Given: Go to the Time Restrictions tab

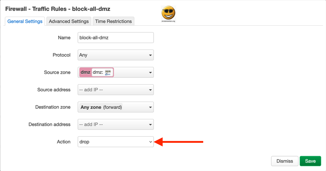Looking at the screenshot, I should click(113, 21).
